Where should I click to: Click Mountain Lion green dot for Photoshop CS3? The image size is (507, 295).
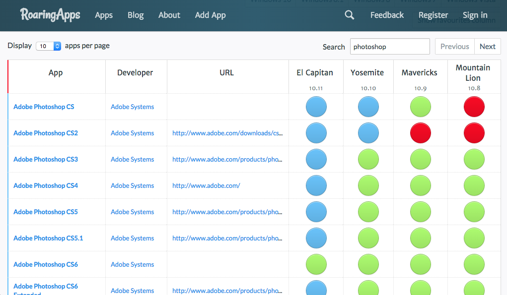click(x=474, y=159)
